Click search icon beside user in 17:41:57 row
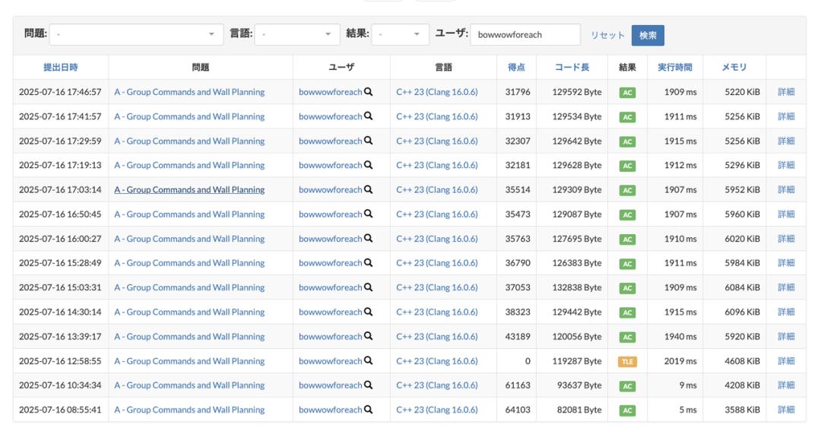 pyautogui.click(x=369, y=116)
